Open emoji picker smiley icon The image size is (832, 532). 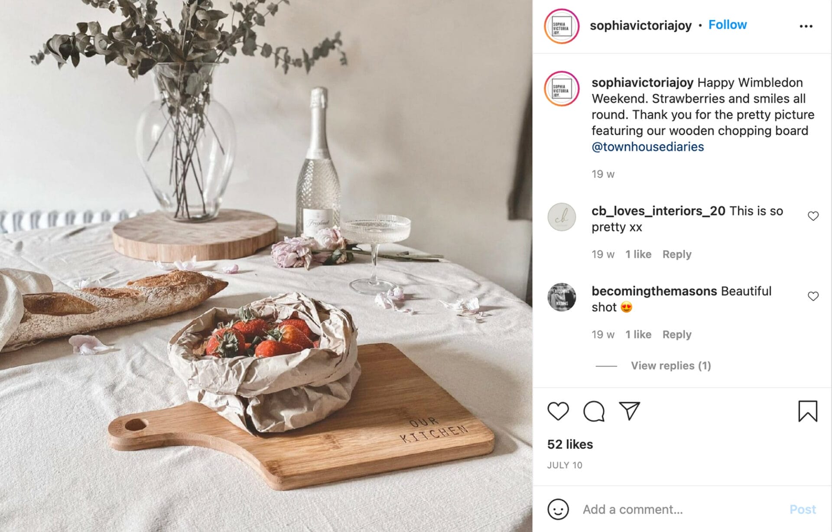pos(558,509)
